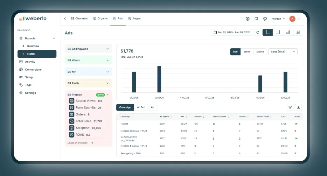Go back with the left arrow
The height and width of the screenshot is (176, 327).
65,19
